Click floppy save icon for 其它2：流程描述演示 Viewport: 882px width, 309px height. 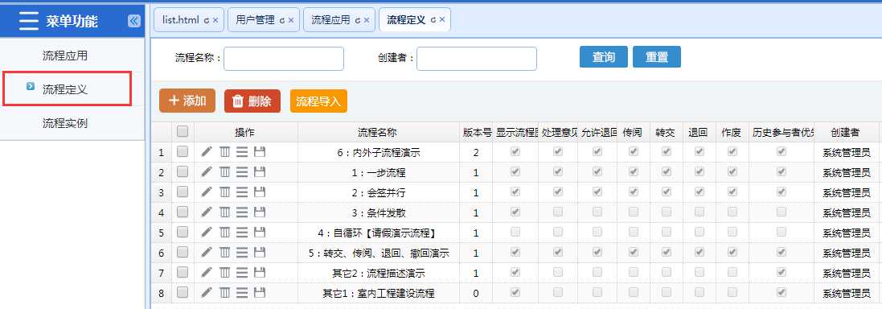click(x=260, y=273)
